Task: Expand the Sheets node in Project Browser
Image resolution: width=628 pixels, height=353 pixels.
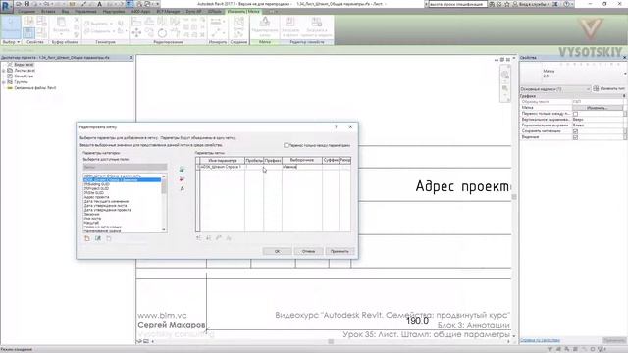Action: click(4, 70)
